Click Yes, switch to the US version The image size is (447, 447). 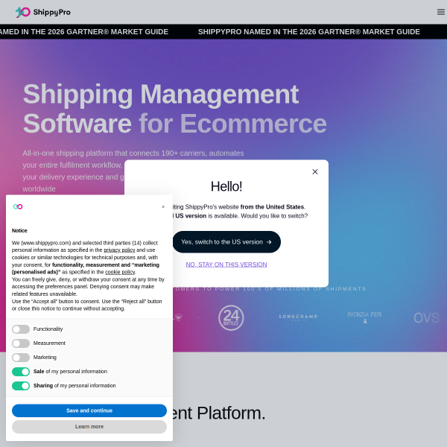tap(226, 242)
